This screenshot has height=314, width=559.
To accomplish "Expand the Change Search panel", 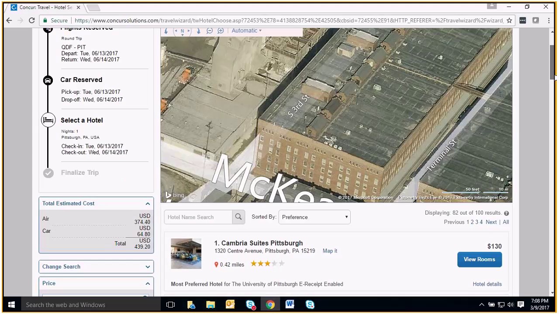I will [x=148, y=267].
